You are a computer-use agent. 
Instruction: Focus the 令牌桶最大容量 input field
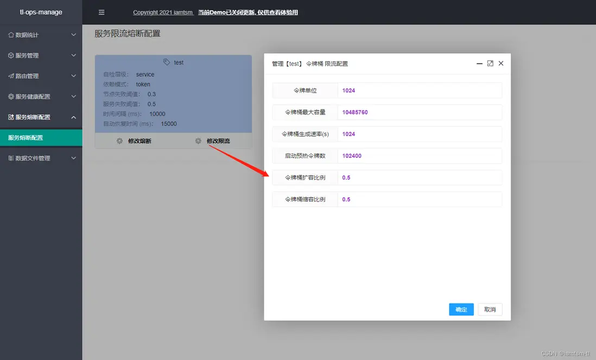420,112
